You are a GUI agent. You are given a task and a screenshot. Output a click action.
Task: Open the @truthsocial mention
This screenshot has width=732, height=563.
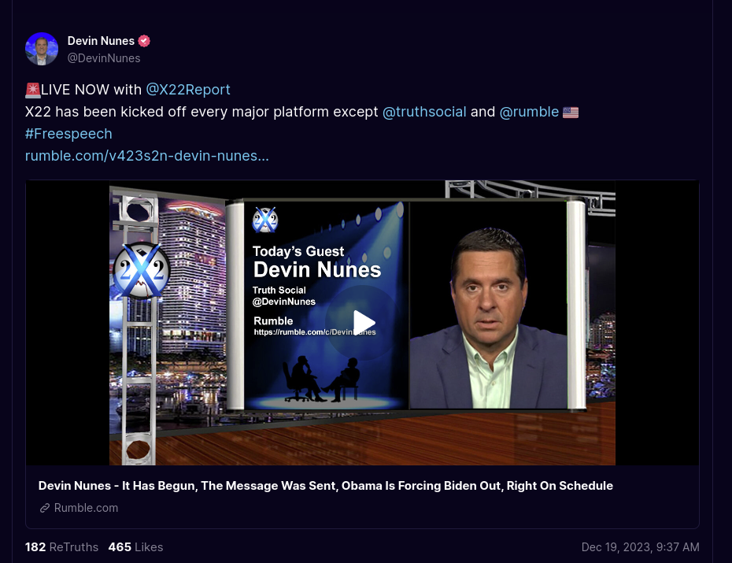(424, 112)
